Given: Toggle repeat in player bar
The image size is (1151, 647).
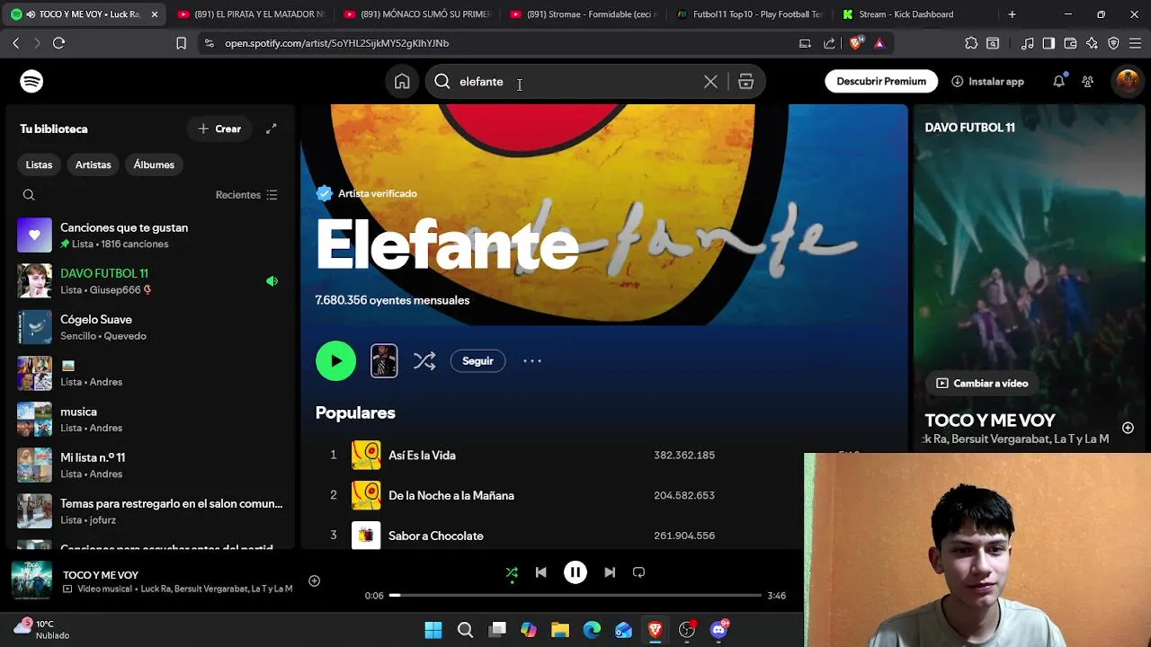Looking at the screenshot, I should (x=638, y=572).
